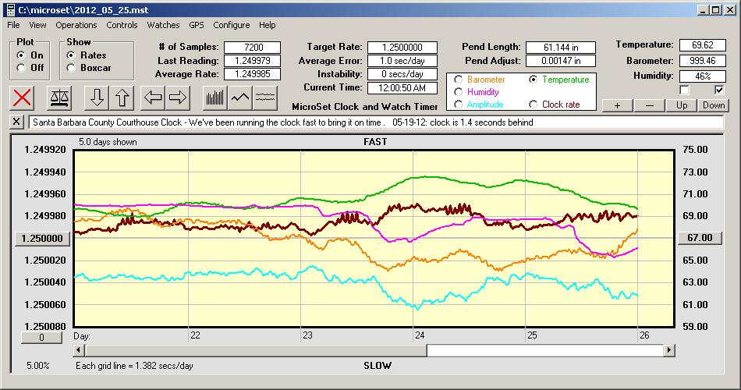741x390 pixels.
Task: Click '5.0 days shown' label
Action: [x=108, y=142]
